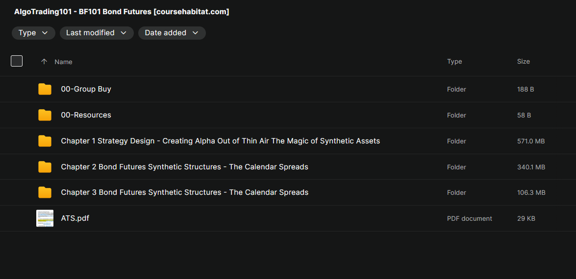Sort by the Type column header
This screenshot has width=576, height=279.
pos(454,62)
